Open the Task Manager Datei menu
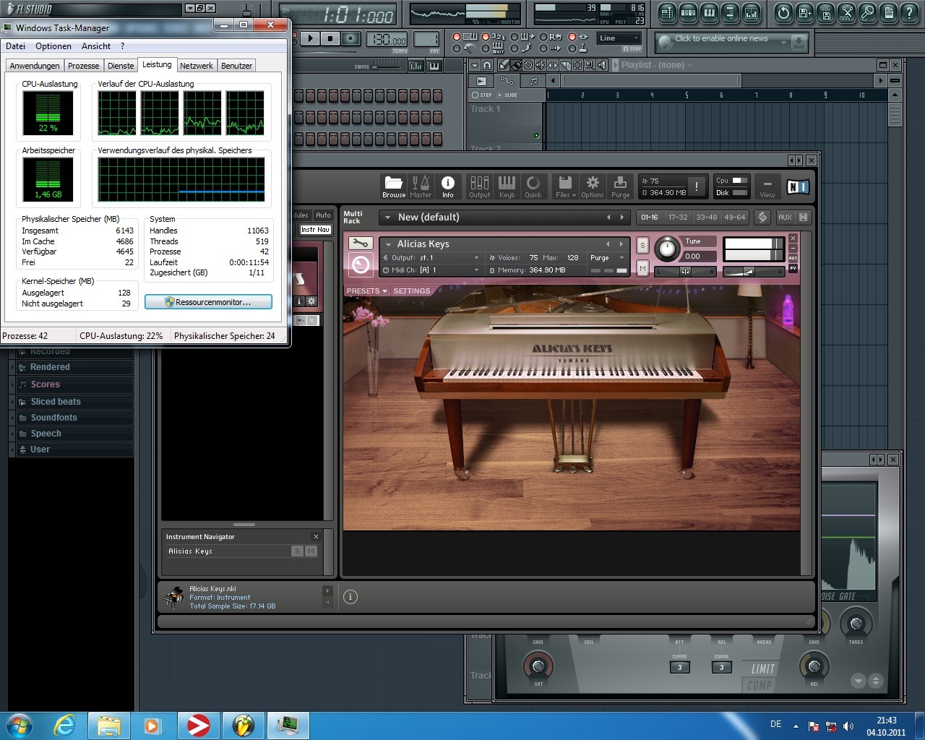This screenshot has height=740, width=925. click(x=16, y=46)
